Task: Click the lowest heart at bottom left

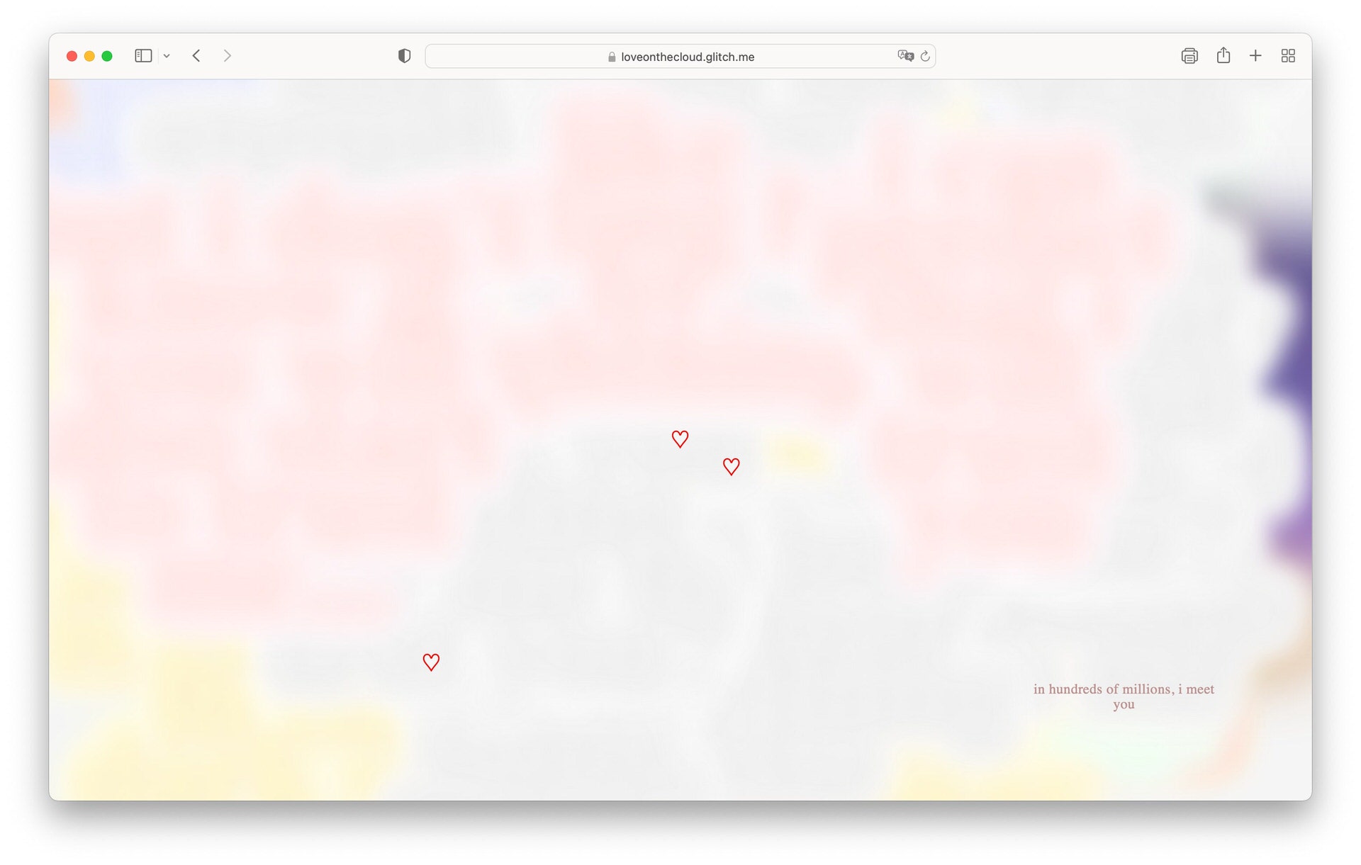Action: (x=431, y=662)
